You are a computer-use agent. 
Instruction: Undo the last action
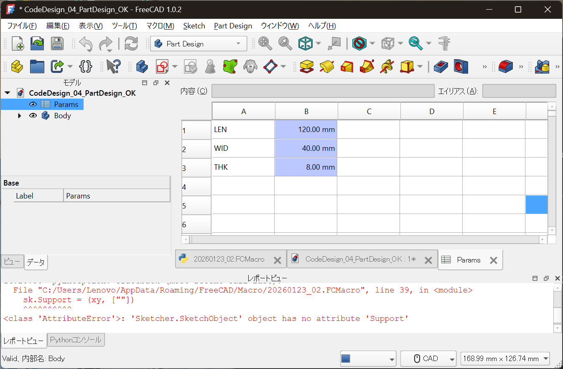[x=86, y=43]
